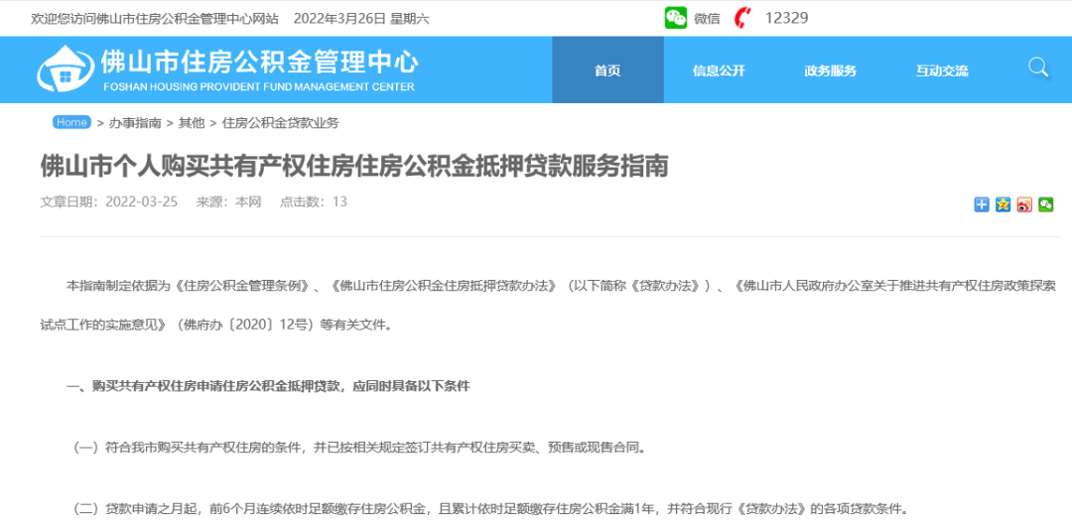Click the red 12329 hotline phone icon

(741, 18)
